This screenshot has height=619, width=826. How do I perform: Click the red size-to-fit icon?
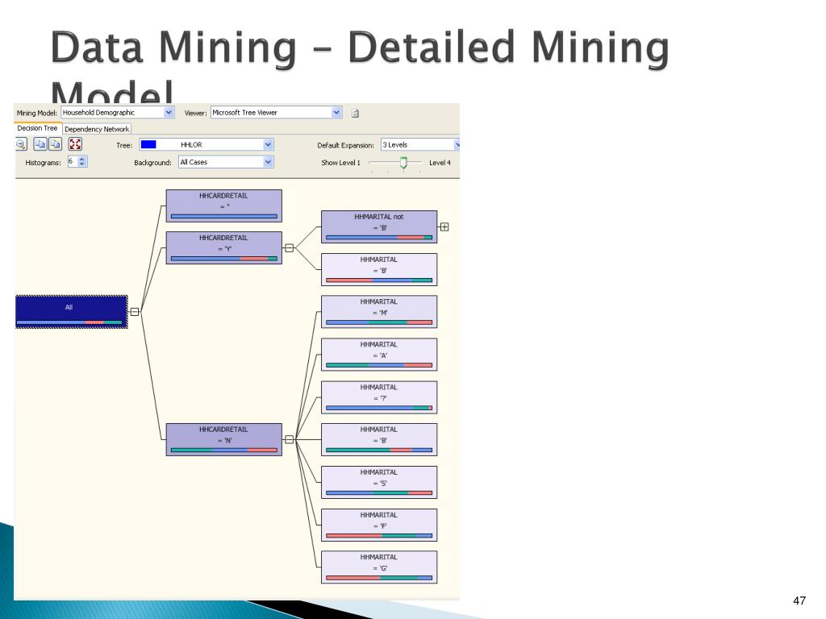click(75, 144)
